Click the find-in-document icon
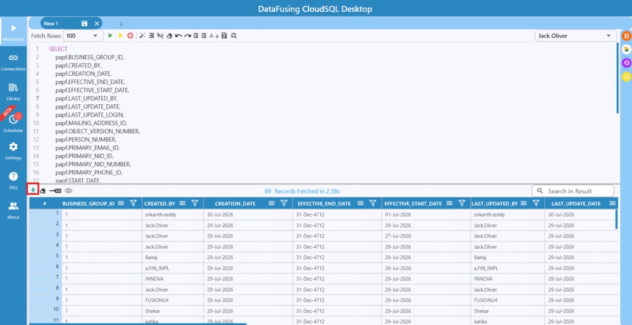Viewport: 632px width, 325px height. pyautogui.click(x=224, y=36)
